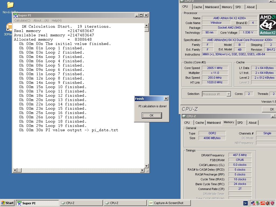Open the disconnected network tray icon
This screenshot has width=276, height=207.
[253, 203]
